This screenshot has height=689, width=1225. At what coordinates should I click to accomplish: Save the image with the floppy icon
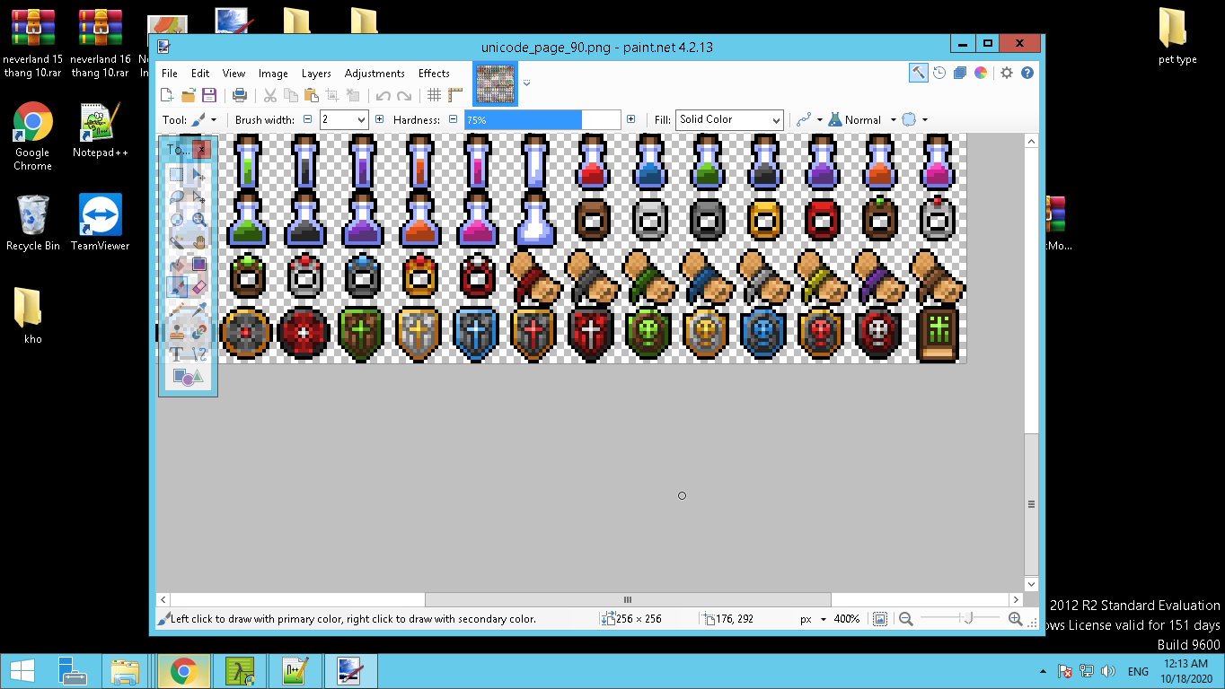pos(209,95)
